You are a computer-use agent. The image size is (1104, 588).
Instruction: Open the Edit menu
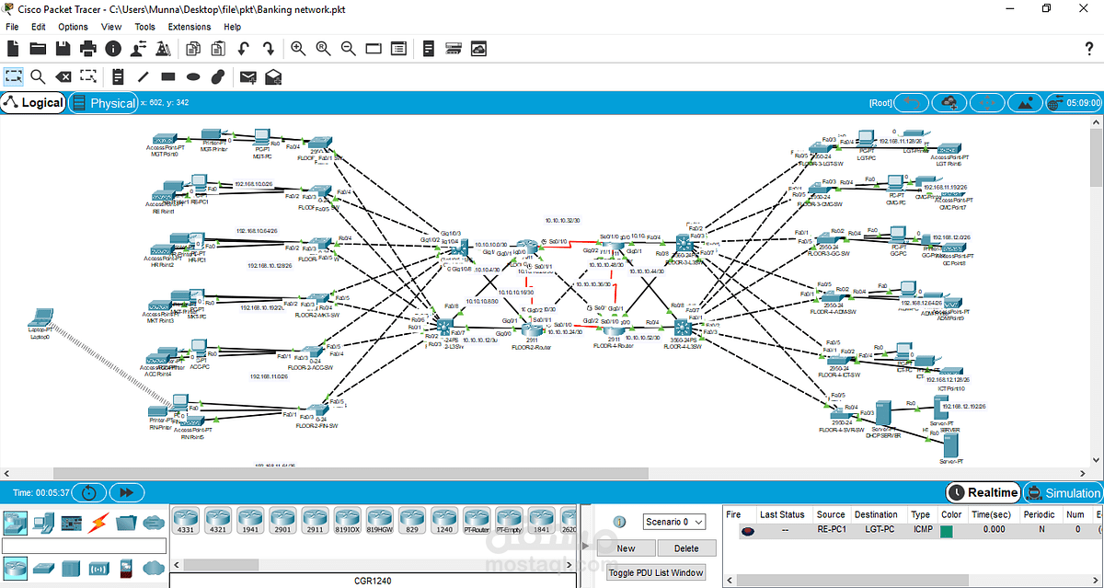(x=39, y=27)
